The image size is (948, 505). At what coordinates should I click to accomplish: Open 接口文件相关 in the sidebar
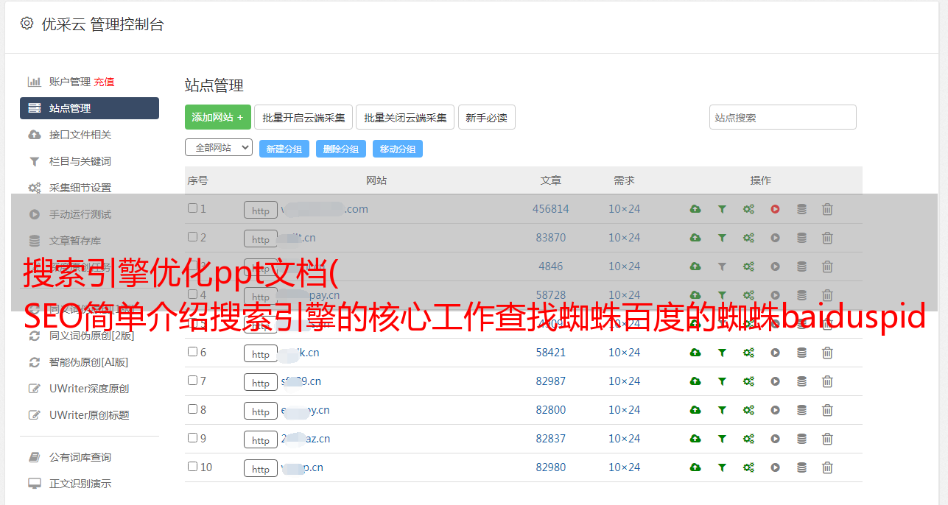(x=80, y=135)
